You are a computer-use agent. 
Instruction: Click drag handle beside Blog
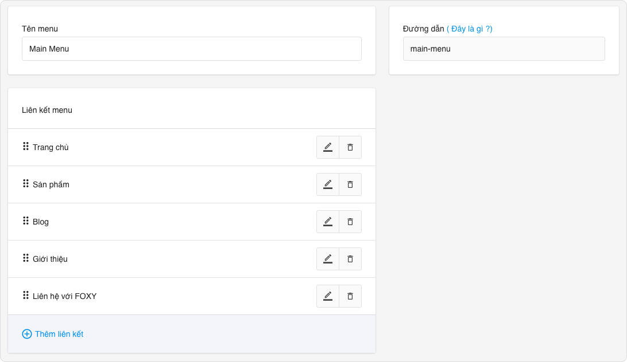(26, 221)
